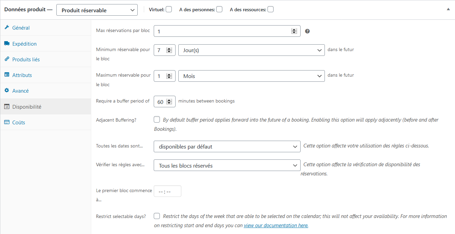The height and width of the screenshot is (234, 455).
Task: Click the link icon for Produits liés
Action: point(7,59)
